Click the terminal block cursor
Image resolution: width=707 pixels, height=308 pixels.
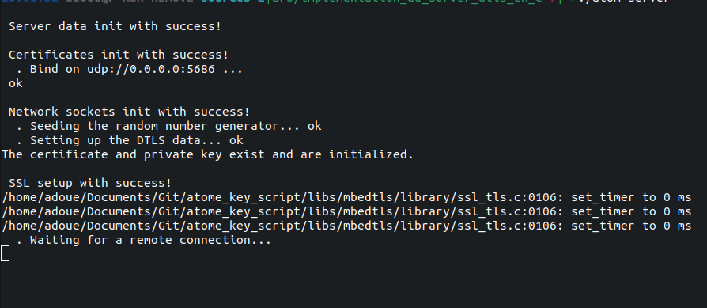click(5, 254)
